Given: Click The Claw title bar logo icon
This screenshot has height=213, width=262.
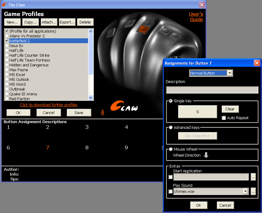Looking at the screenshot, I should (5, 5).
